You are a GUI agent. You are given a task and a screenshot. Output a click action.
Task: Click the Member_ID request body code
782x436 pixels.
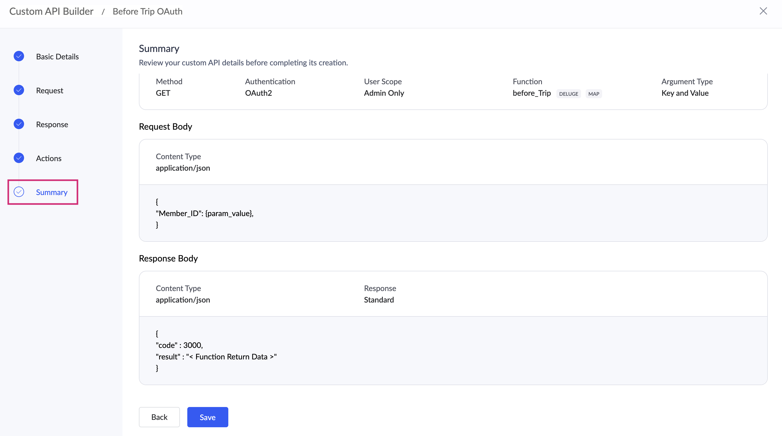point(204,213)
